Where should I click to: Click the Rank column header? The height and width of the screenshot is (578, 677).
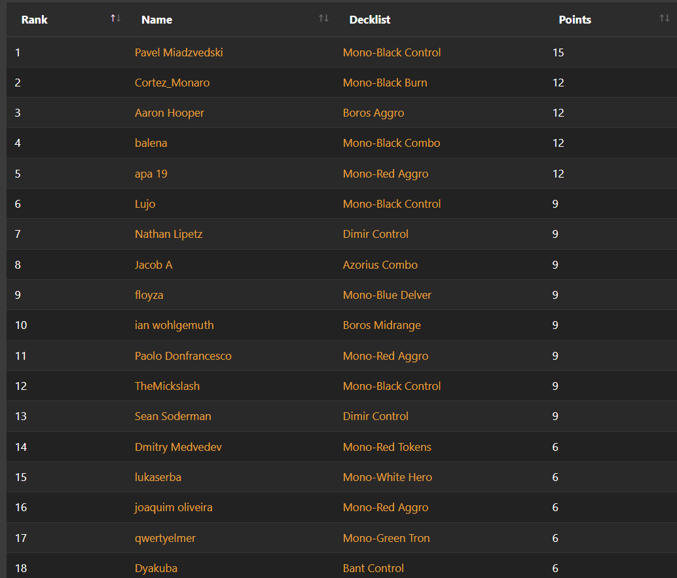[35, 20]
